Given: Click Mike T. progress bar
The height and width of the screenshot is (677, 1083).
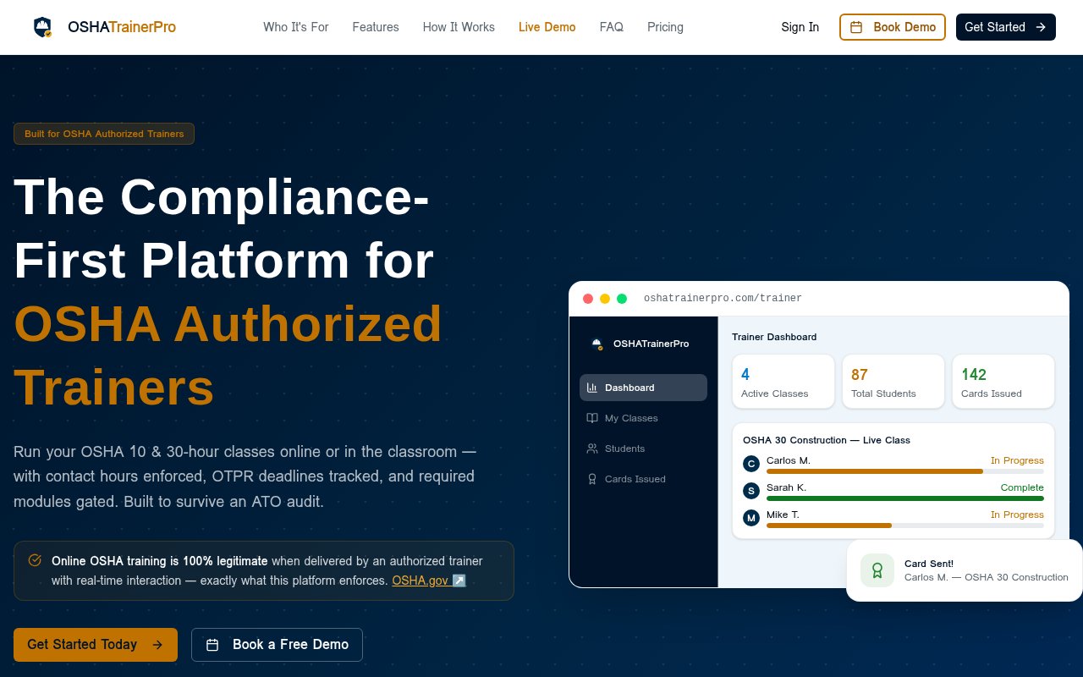Looking at the screenshot, I should pos(905,526).
